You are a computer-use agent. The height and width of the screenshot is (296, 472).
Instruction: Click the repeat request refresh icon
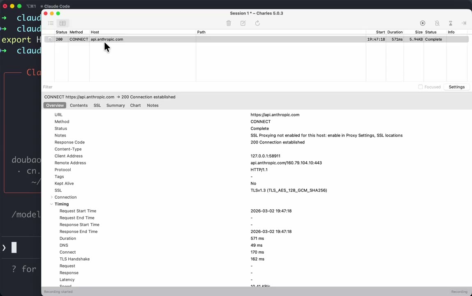click(x=257, y=23)
